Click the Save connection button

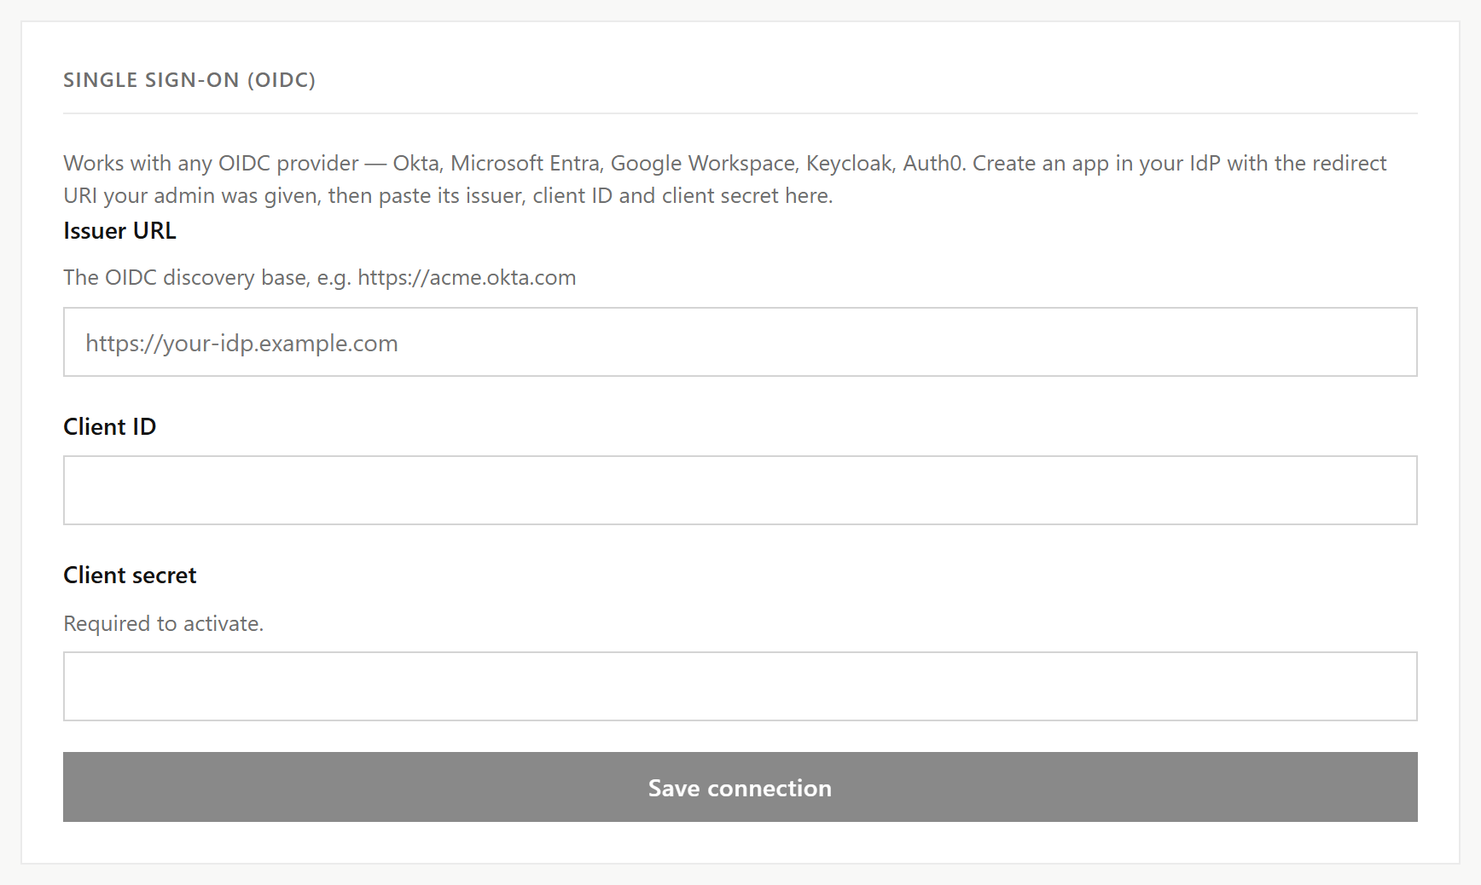pyautogui.click(x=740, y=787)
